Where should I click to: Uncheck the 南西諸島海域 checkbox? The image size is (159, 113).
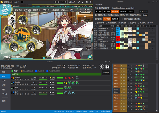click(x=106, y=23)
